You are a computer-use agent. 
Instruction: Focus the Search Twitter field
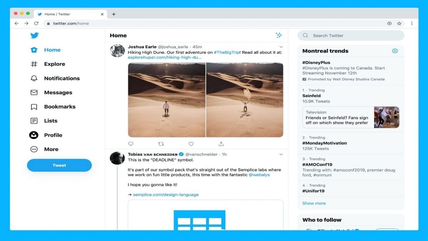[x=351, y=36]
